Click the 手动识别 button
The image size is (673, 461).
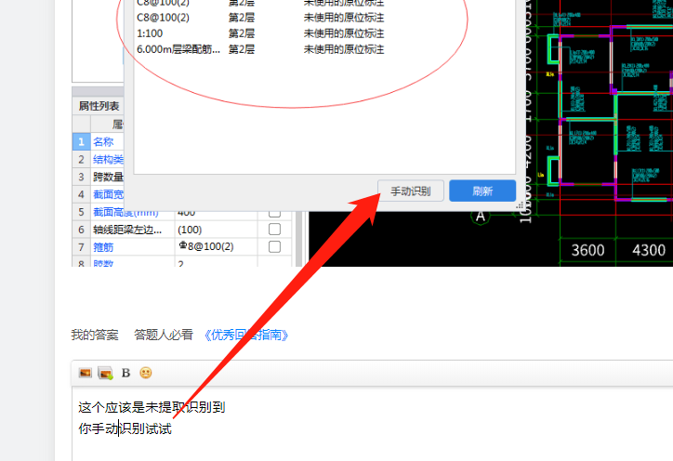[x=411, y=191]
